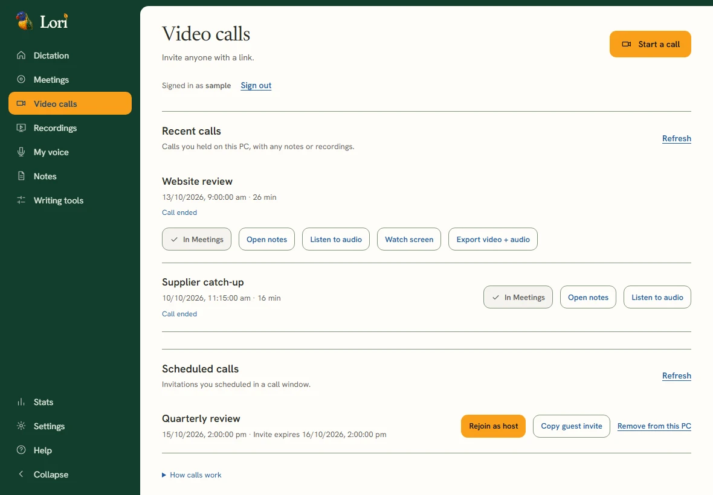
Task: Open the Notes section
Action: (70, 176)
